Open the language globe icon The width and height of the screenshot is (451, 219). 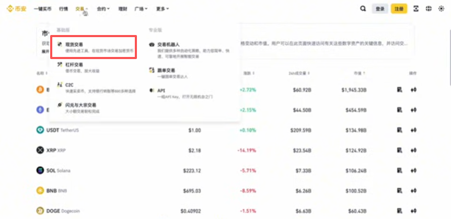click(x=429, y=9)
